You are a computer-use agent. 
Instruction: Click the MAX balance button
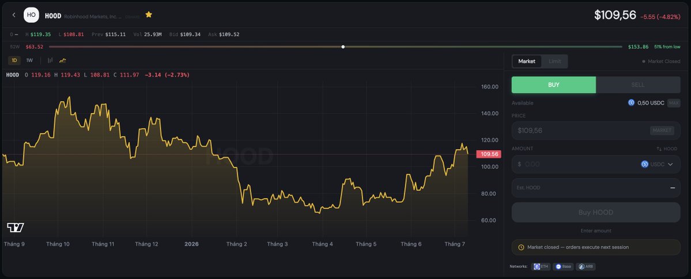(673, 103)
